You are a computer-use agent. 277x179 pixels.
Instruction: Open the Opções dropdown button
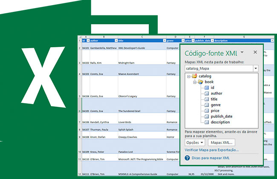click(x=195, y=143)
